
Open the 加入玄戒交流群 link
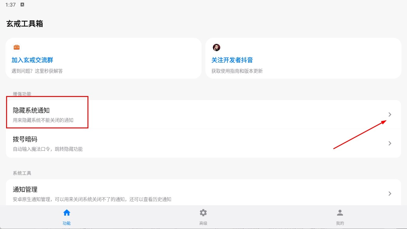pyautogui.click(x=32, y=60)
